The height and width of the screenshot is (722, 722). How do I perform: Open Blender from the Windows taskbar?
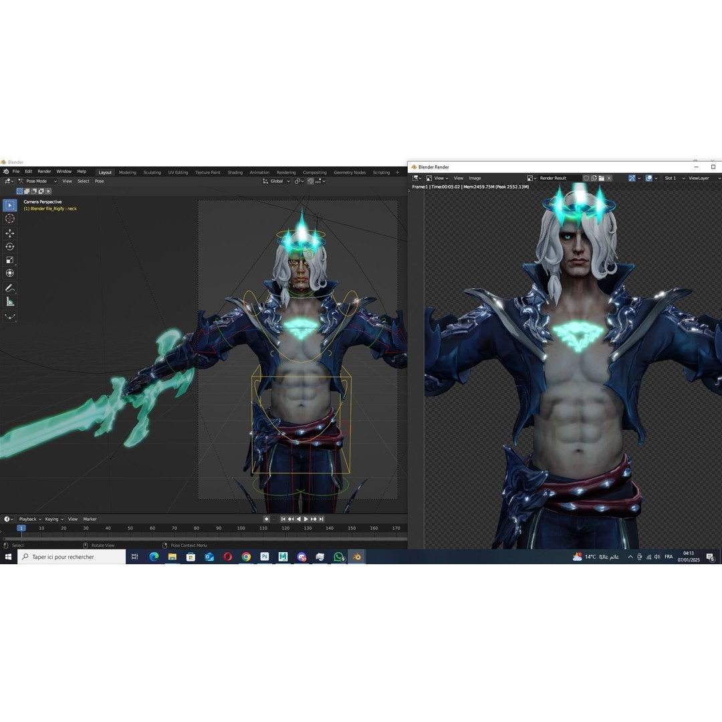coord(357,557)
